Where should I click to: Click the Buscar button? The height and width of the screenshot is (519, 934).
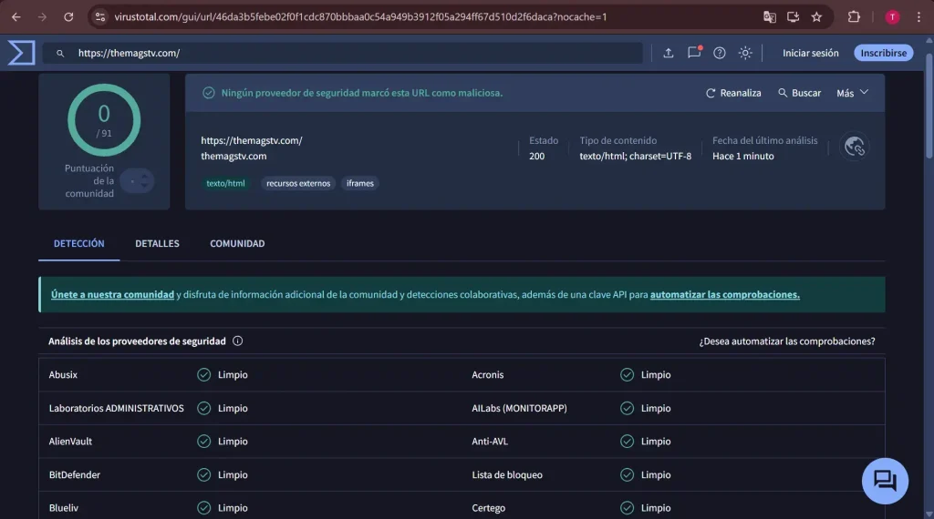[x=799, y=93]
